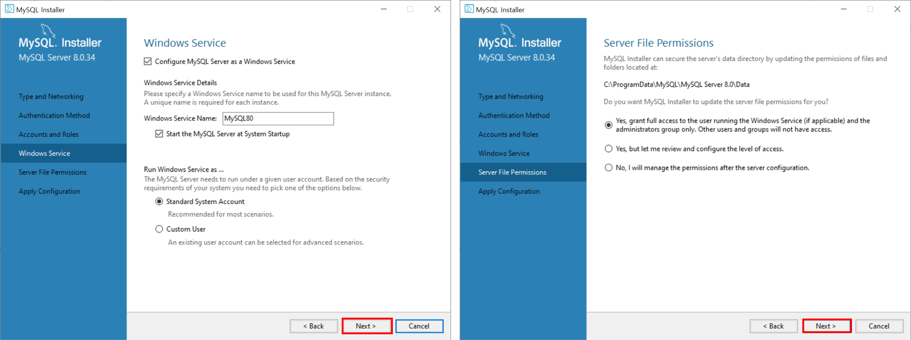Click Next in Server File Permissions window
911x340 pixels.
[x=827, y=326]
